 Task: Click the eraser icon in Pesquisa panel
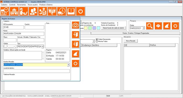tap(167, 26)
